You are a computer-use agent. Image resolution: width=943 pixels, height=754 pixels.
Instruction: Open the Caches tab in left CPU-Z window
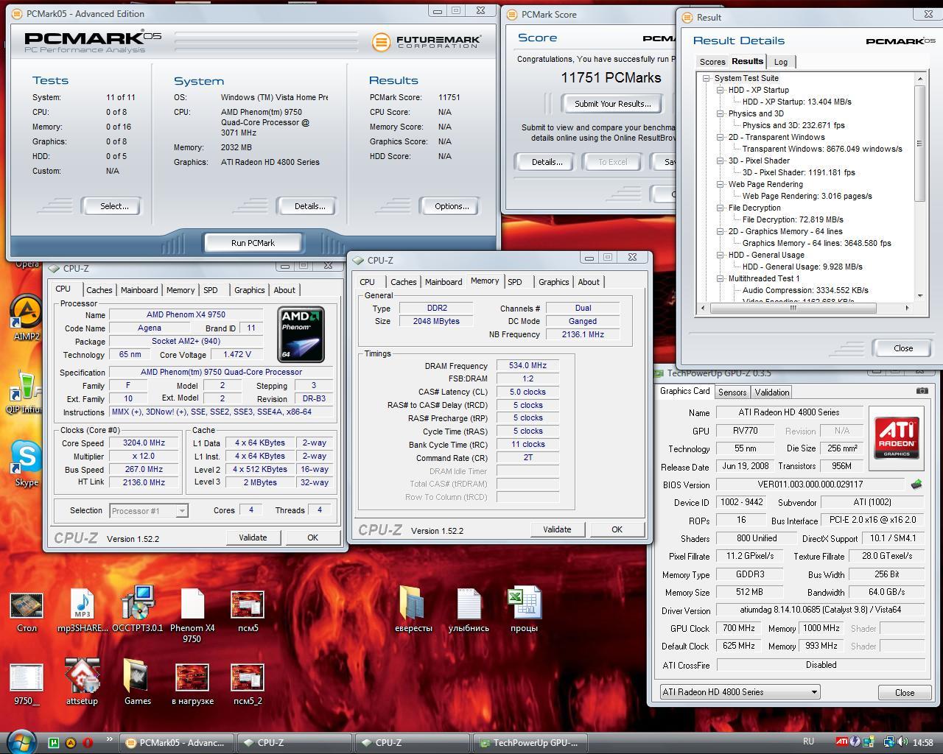click(99, 290)
